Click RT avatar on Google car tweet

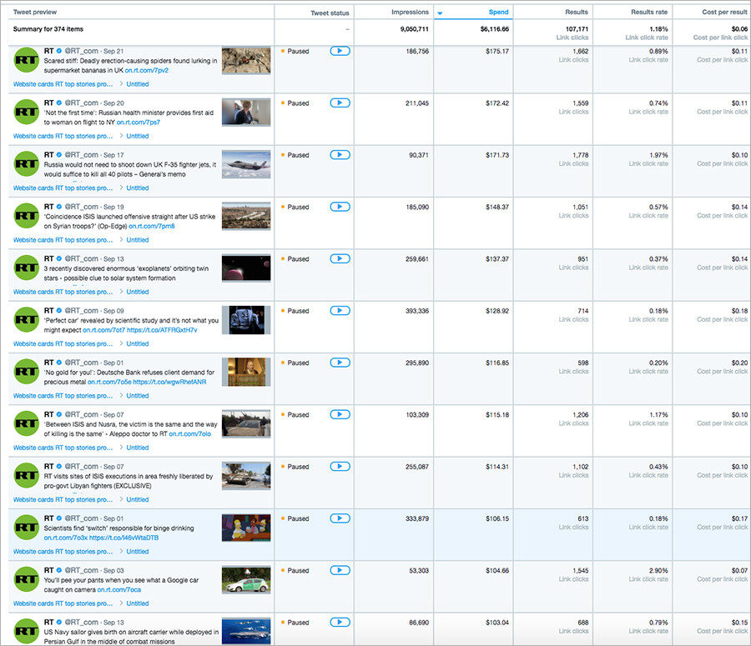27,579
